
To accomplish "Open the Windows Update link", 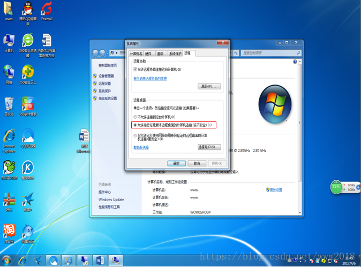I will [111, 200].
